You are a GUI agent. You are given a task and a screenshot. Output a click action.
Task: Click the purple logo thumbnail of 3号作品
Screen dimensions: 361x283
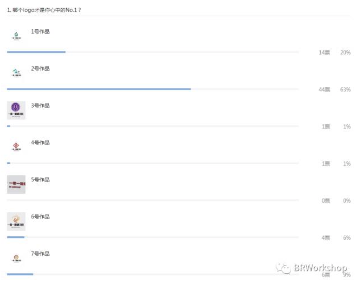tap(16, 110)
